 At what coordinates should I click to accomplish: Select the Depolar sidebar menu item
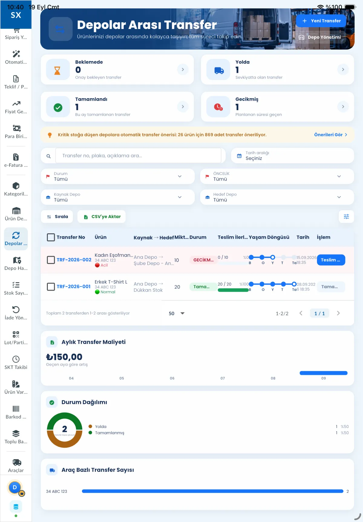[x=16, y=239]
